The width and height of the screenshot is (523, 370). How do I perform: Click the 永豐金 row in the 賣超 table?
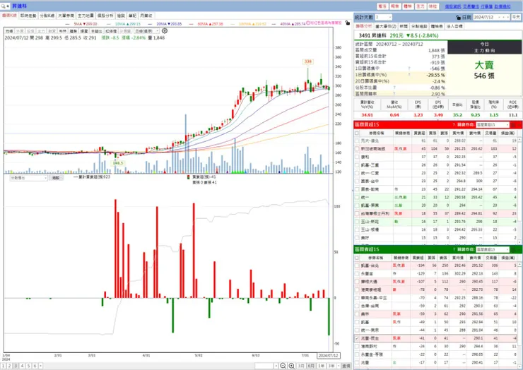point(435,274)
